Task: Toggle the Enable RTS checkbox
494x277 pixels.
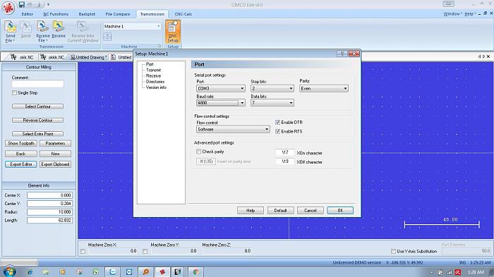Action: [x=277, y=131]
